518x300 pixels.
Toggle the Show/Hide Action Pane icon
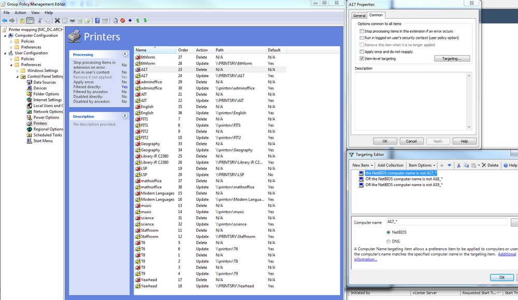coord(105,21)
